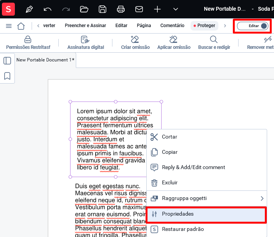
Task: Send the document by email icon
Action: 139,9
